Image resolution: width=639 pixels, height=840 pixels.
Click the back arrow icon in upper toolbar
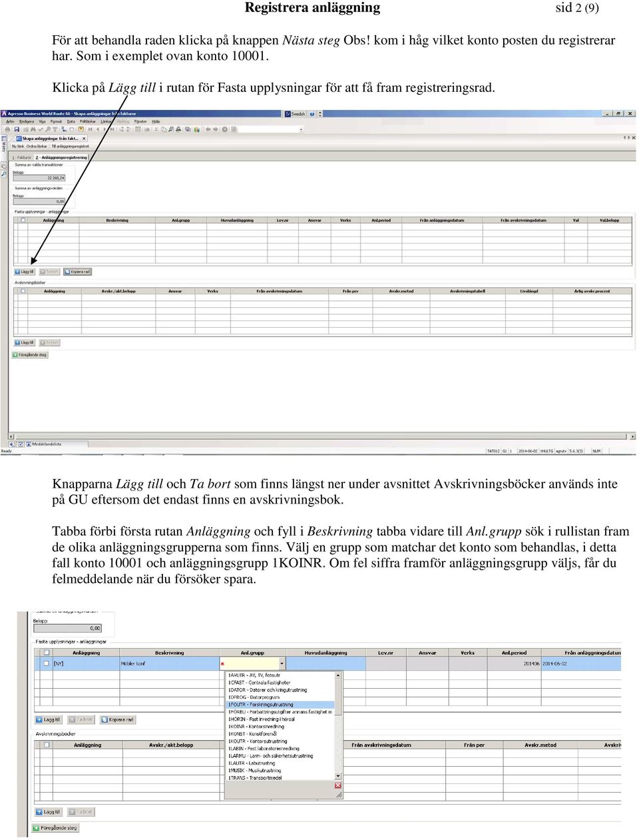pyautogui.click(x=208, y=129)
